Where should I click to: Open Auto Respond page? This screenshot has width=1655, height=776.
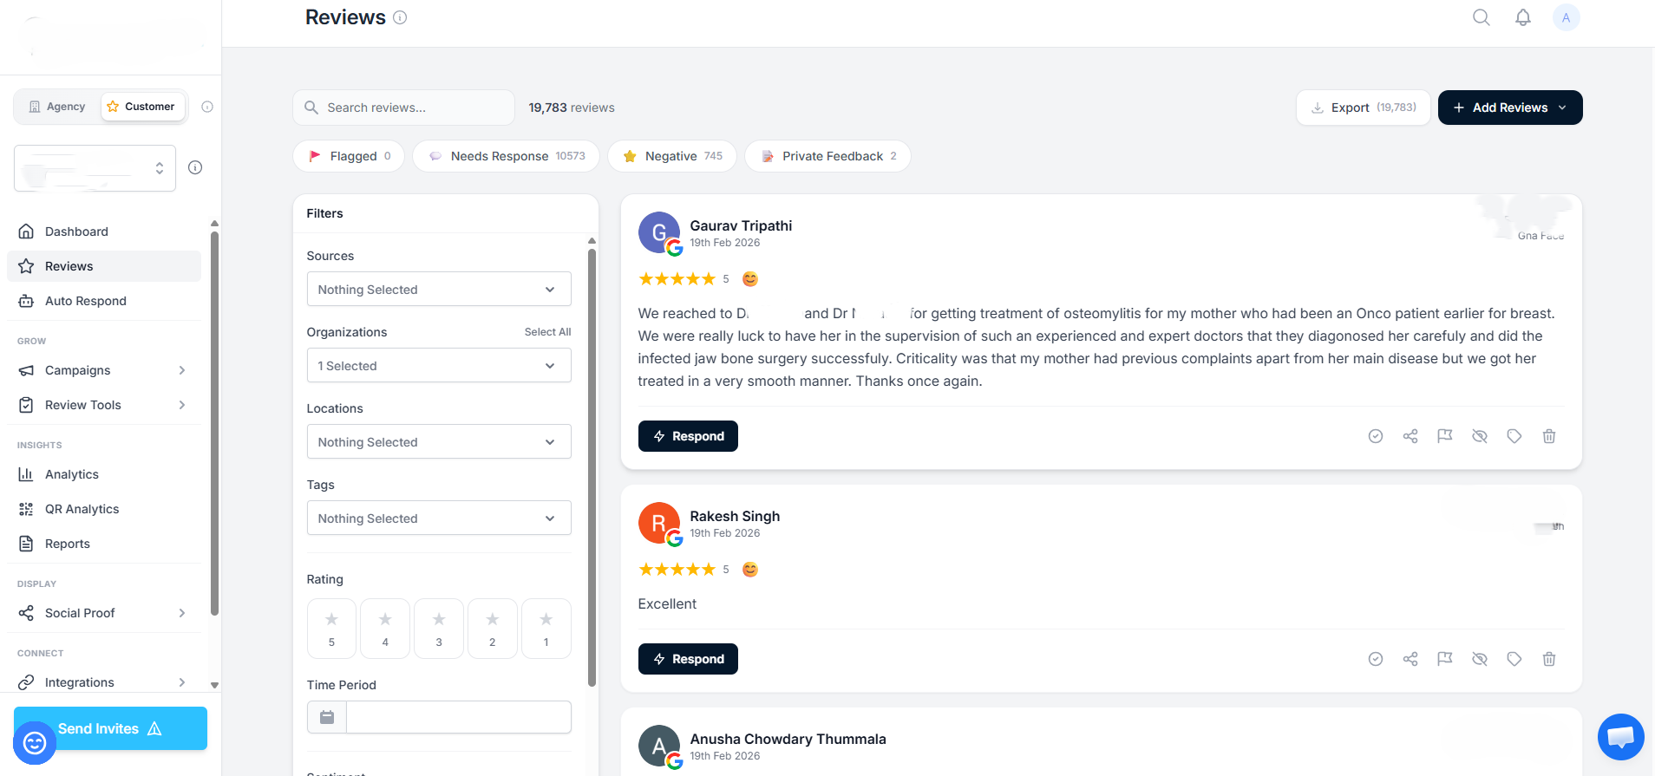point(104,301)
